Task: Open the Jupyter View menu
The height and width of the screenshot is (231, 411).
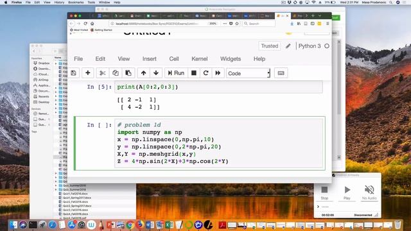Action: [x=124, y=59]
